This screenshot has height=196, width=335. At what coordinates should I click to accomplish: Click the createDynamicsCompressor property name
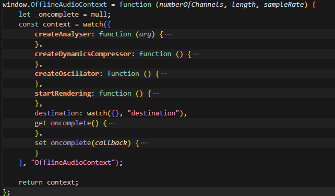tap(83, 54)
